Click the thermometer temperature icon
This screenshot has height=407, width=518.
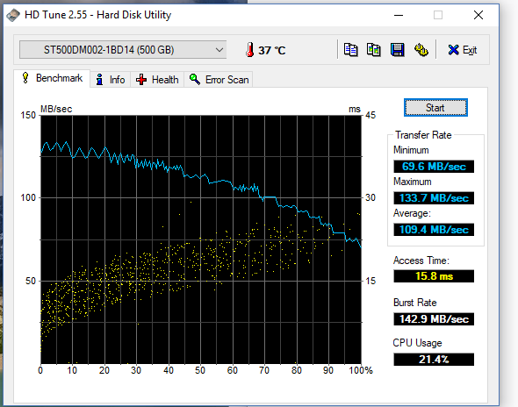click(249, 50)
